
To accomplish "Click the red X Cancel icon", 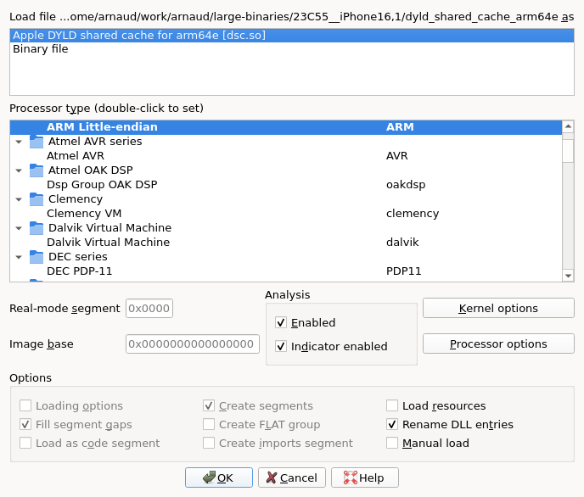I will tap(272, 477).
